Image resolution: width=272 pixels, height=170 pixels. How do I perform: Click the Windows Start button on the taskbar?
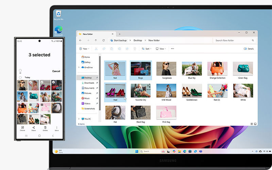[137, 151]
